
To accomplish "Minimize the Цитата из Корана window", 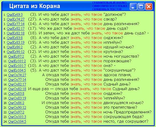I will pyautogui.click(x=133, y=7).
